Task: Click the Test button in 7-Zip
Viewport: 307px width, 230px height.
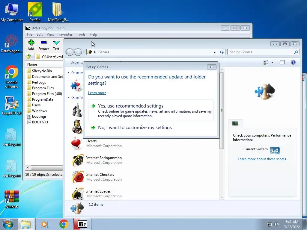Action: click(56, 45)
